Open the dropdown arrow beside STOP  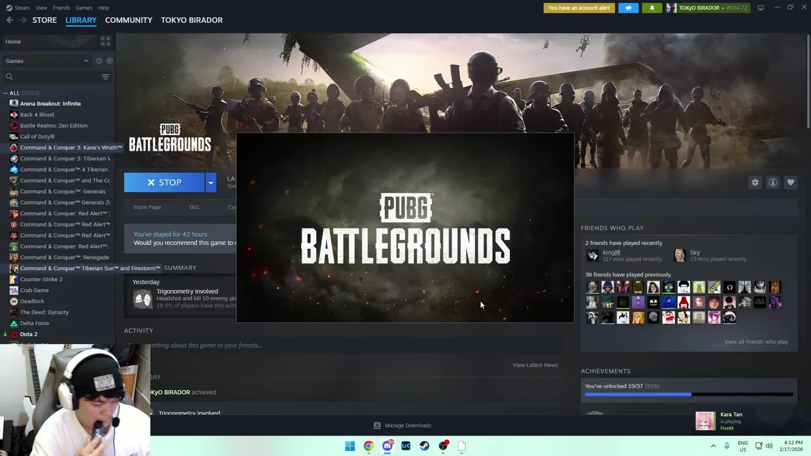(x=211, y=182)
